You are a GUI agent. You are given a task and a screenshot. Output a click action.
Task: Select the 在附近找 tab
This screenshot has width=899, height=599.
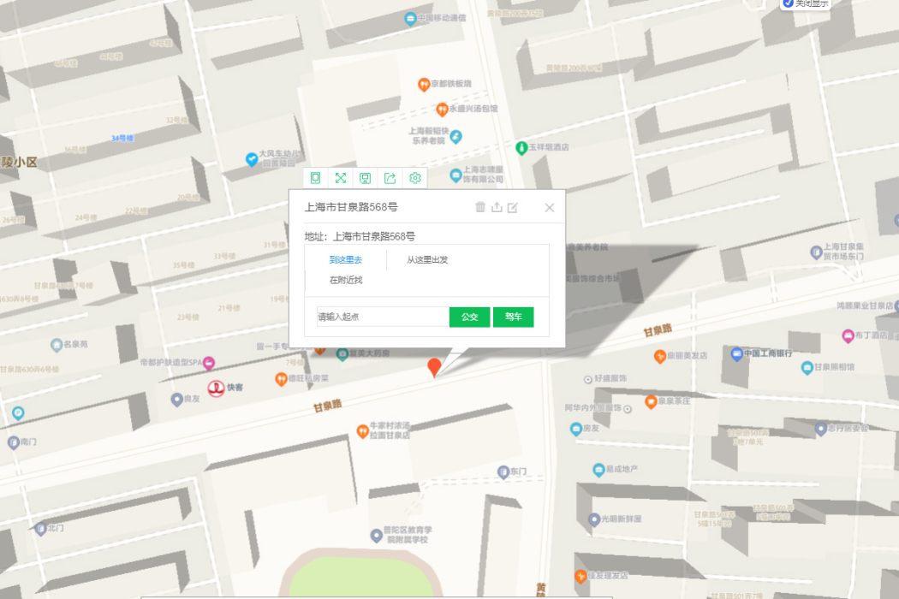click(346, 280)
